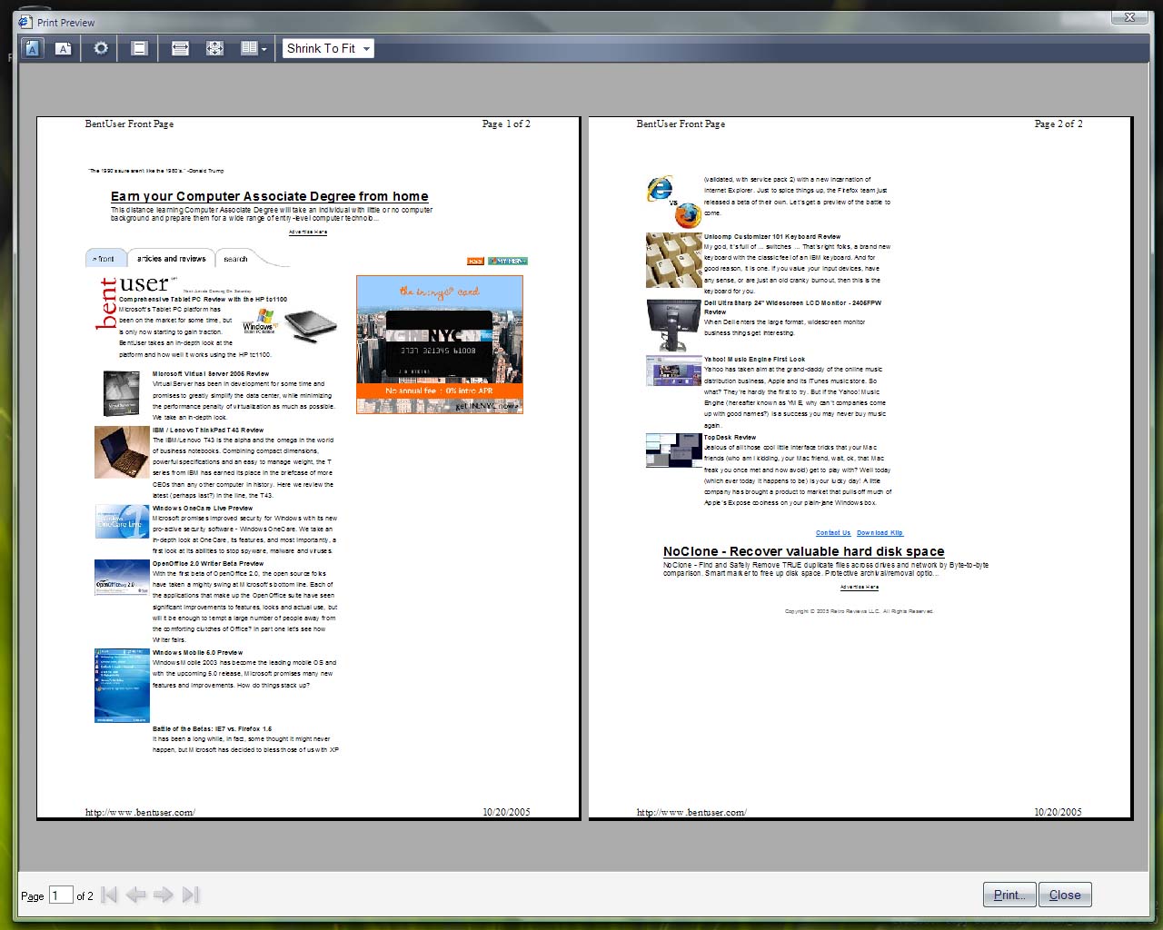Viewport: 1163px width, 930px height.
Task: Click the 'search' tab in preview
Action: pyautogui.click(x=235, y=260)
